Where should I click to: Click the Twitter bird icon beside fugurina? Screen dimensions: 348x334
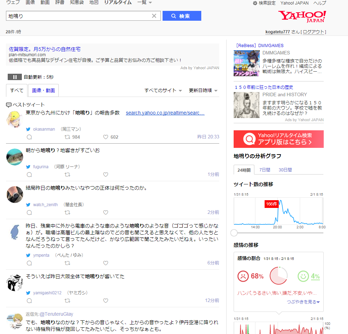[x=28, y=167]
